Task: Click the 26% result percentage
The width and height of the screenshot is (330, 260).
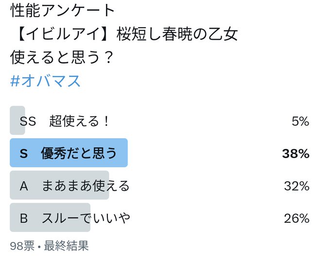Action: coord(296,218)
